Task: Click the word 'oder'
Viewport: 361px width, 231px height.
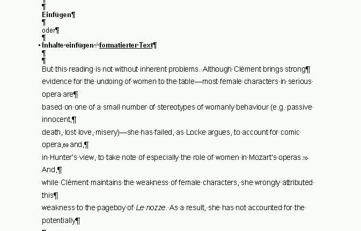Action: pos(49,30)
